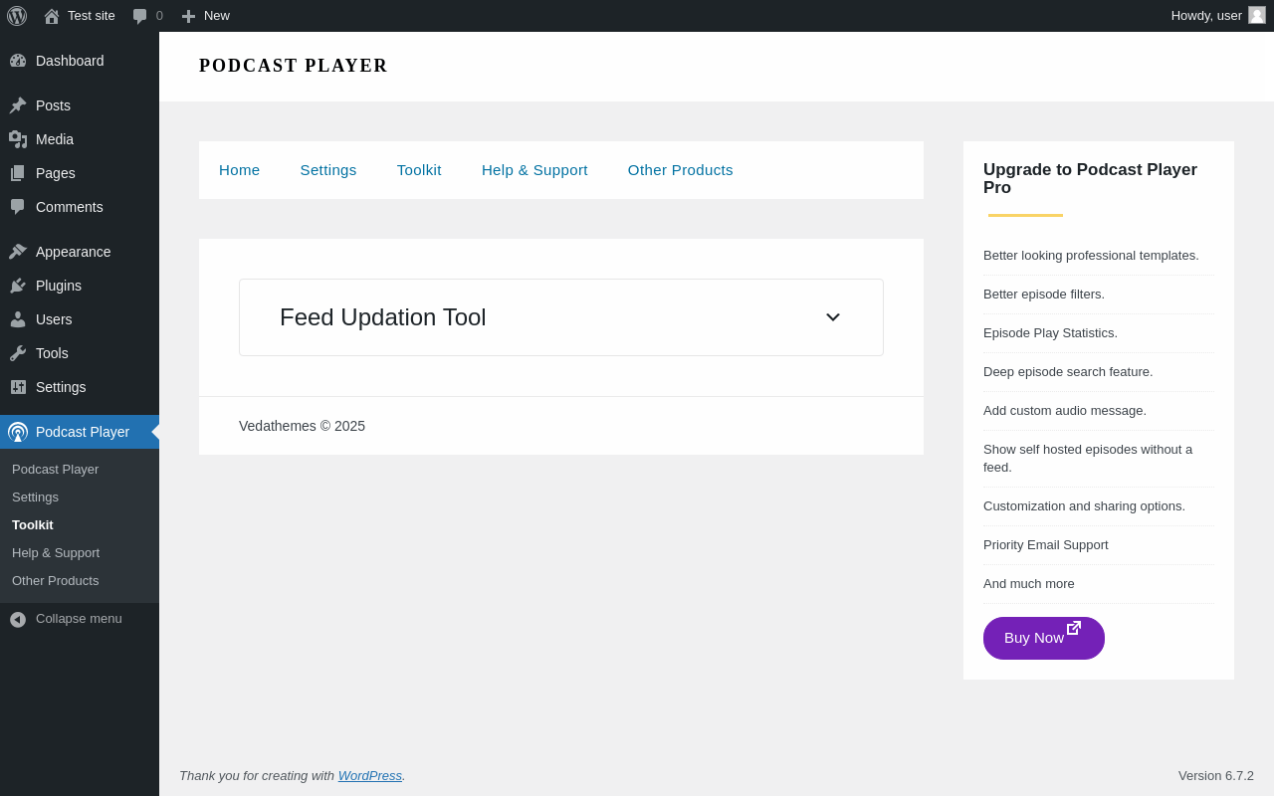Open the Tools menu label
This screenshot has height=796, width=1274.
click(x=52, y=353)
